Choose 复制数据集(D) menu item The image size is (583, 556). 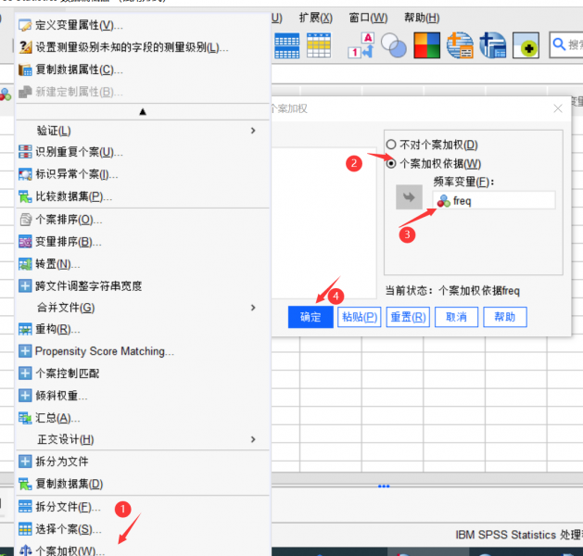[143, 484]
